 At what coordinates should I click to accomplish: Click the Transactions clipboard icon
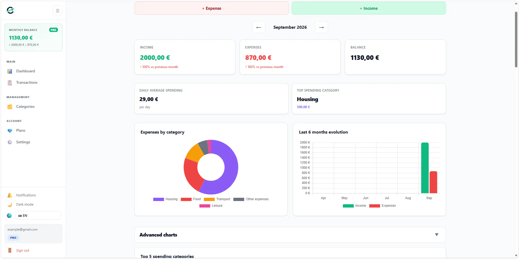(x=10, y=83)
